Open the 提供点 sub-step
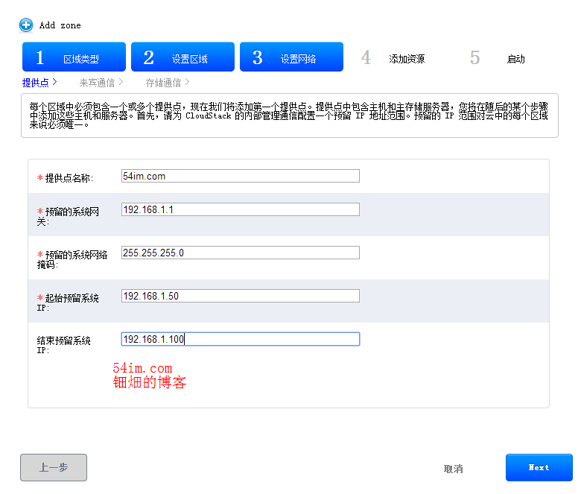 click(39, 83)
